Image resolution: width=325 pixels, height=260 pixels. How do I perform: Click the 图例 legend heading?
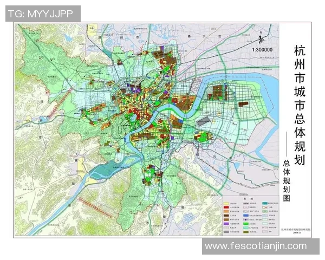tap(249, 199)
